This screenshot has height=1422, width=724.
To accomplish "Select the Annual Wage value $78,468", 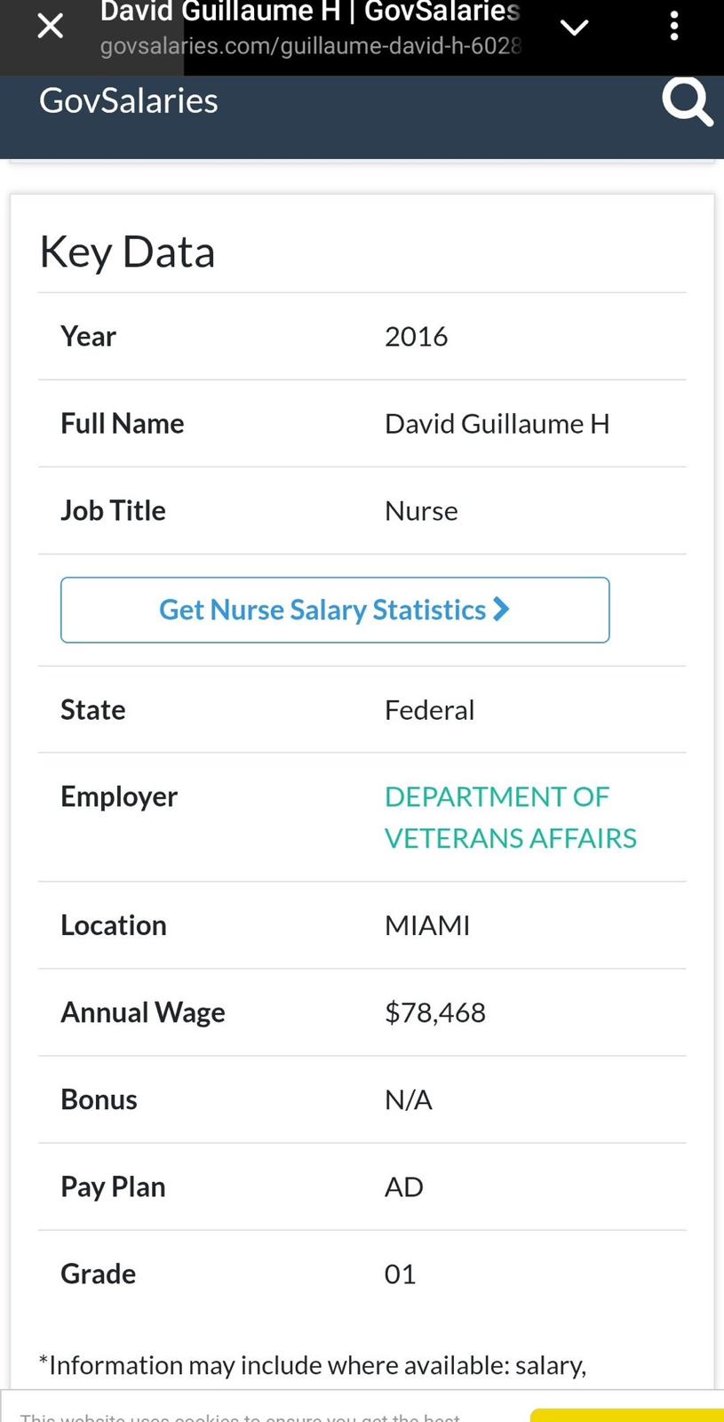I will [x=435, y=1012].
